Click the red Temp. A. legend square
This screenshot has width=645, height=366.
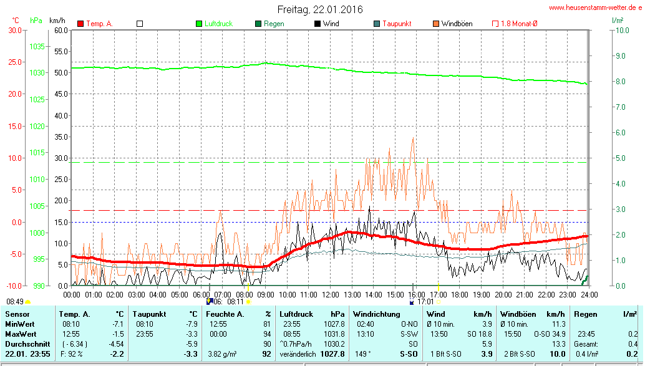80,24
